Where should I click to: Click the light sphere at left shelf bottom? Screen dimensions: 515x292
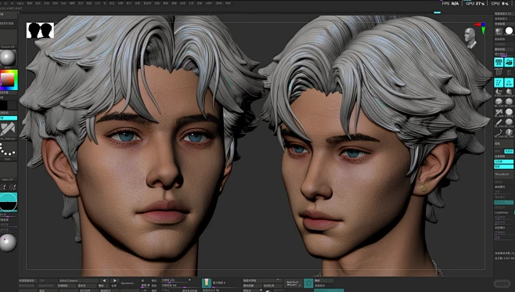point(8,243)
